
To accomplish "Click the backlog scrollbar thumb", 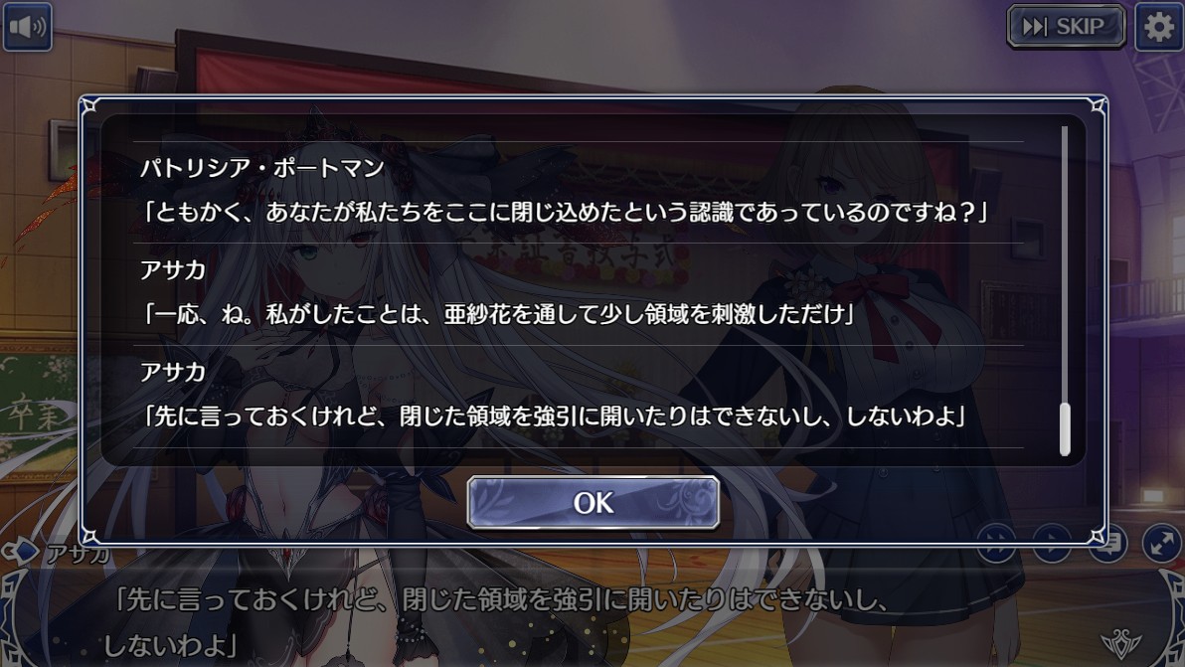I will [x=1065, y=429].
